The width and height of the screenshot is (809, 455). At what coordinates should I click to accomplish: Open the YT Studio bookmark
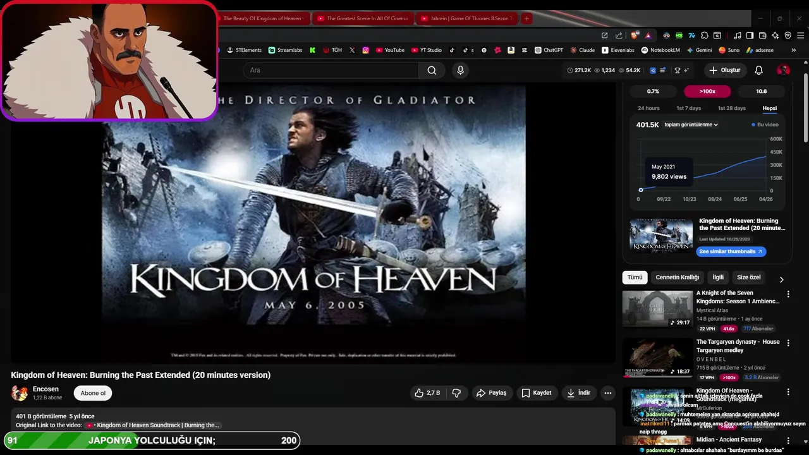427,50
